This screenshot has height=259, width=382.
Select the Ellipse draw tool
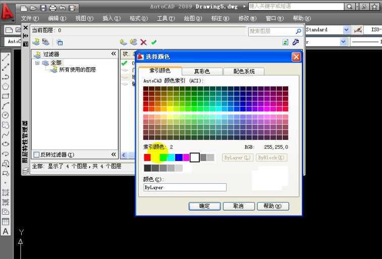coord(6,144)
